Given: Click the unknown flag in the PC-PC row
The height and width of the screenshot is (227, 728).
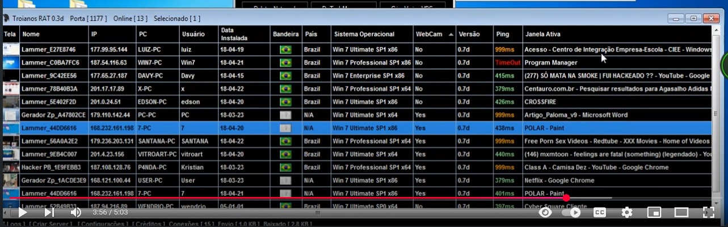Looking at the screenshot, I should pos(285,115).
